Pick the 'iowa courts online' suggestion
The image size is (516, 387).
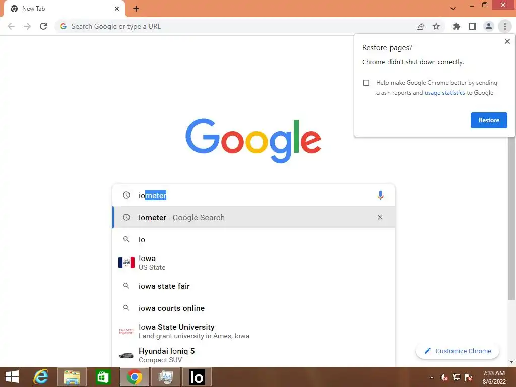pos(253,308)
